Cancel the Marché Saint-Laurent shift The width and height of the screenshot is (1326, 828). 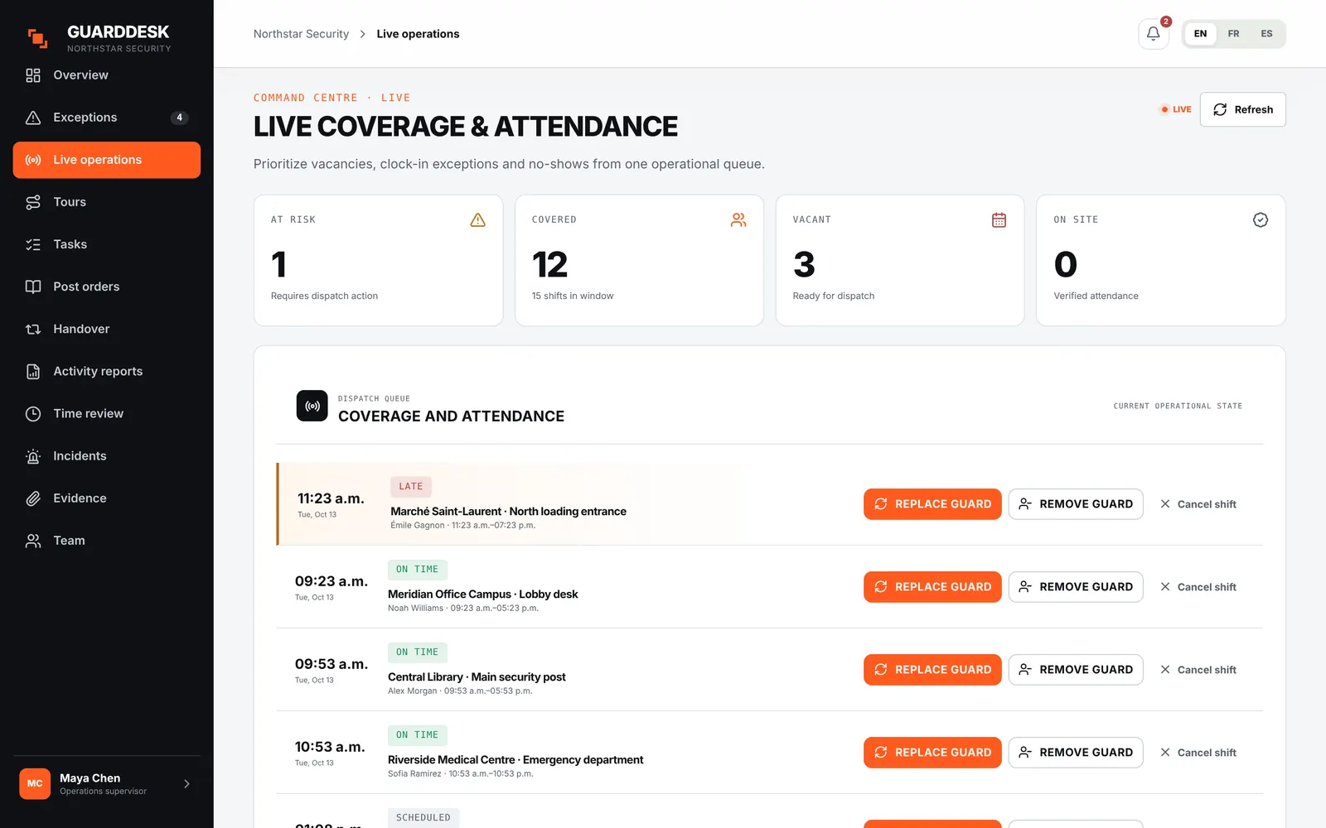(1198, 504)
